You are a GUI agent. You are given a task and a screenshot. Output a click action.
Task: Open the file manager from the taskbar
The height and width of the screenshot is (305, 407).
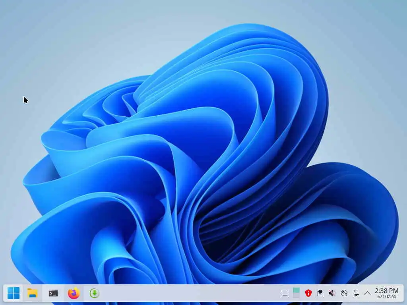point(33,293)
